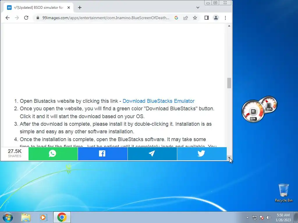Share this page using share icon
The height and width of the screenshot is (223, 298).
(186, 18)
